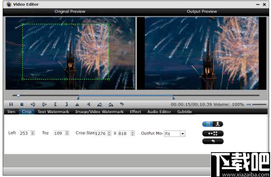Click the Top crop value field
271x177 pixels.
(59, 133)
